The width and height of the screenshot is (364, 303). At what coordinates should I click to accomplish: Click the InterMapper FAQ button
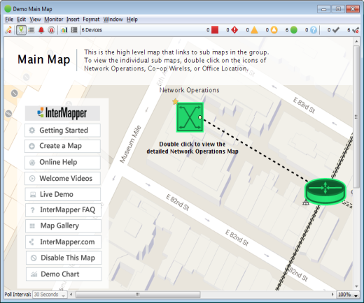63,210
